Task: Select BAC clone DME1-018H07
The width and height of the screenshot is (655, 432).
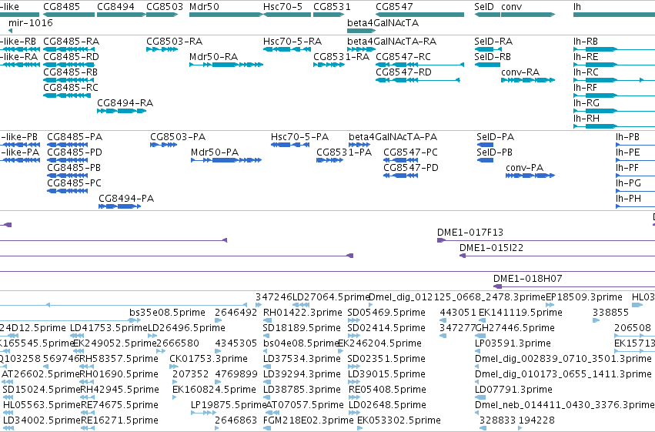Action: click(574, 286)
